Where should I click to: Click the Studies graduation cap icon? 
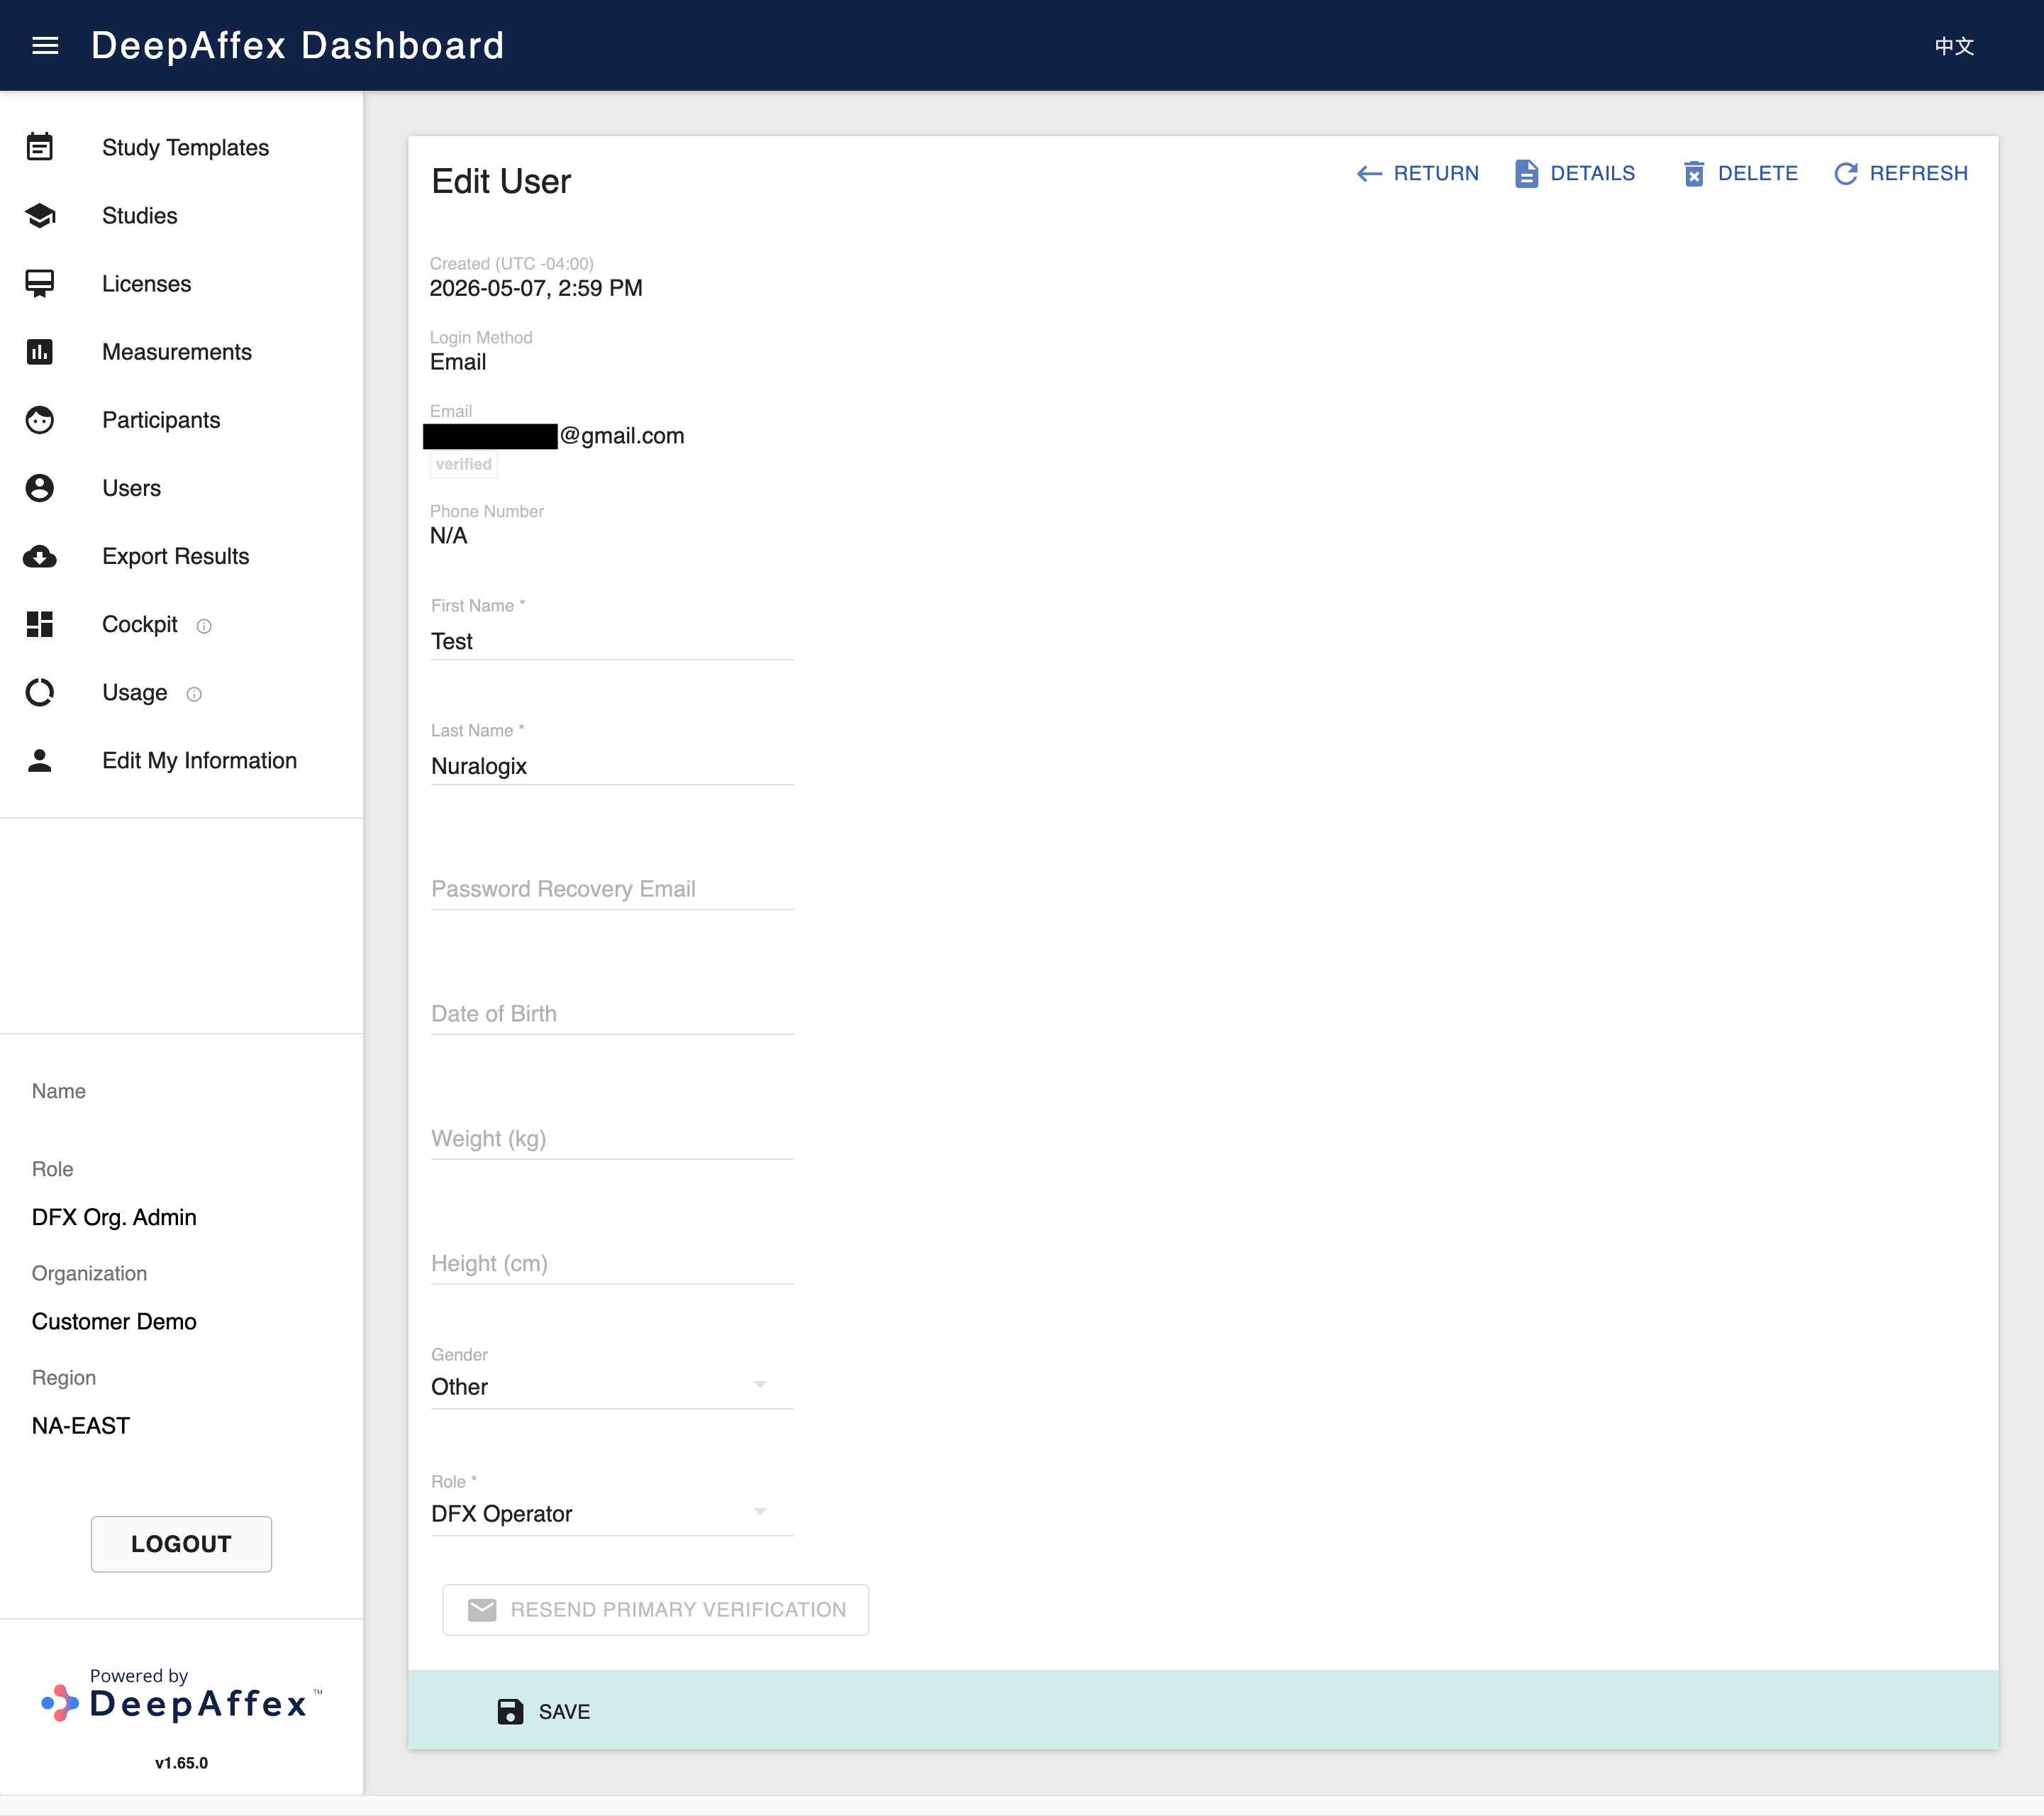click(x=40, y=216)
